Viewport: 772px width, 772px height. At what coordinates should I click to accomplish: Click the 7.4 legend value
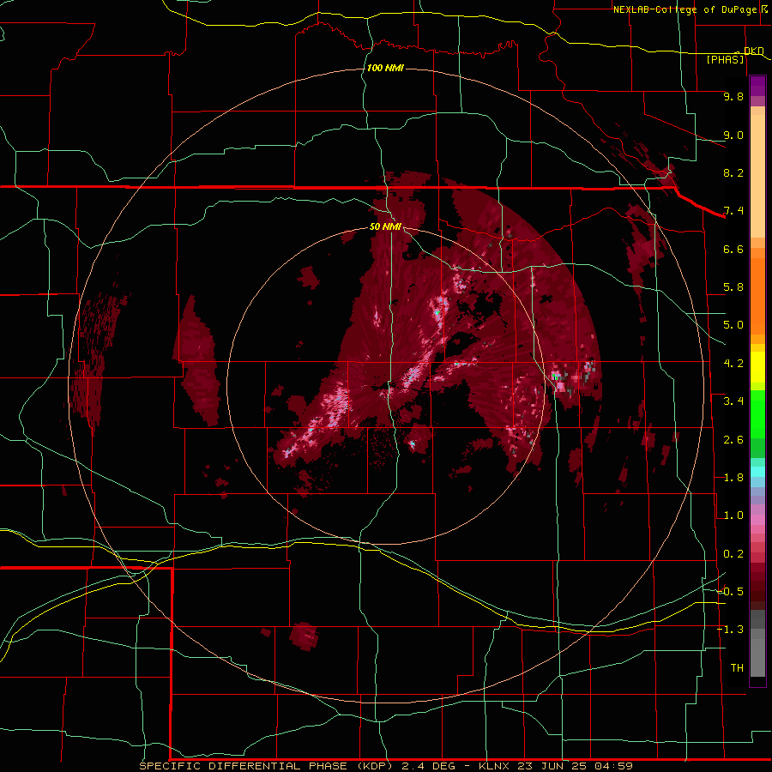(x=733, y=211)
